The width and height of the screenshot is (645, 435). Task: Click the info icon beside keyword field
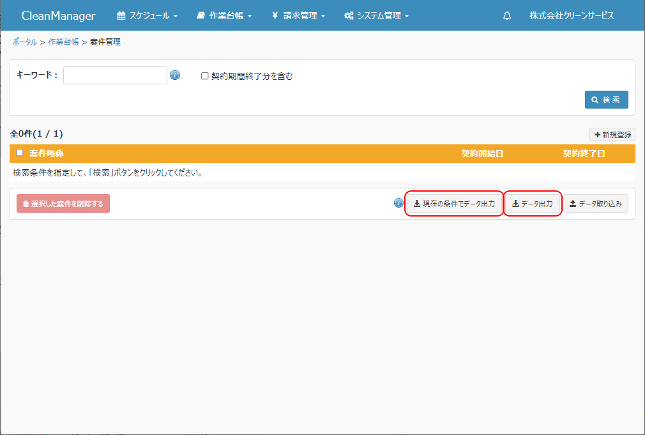(175, 75)
